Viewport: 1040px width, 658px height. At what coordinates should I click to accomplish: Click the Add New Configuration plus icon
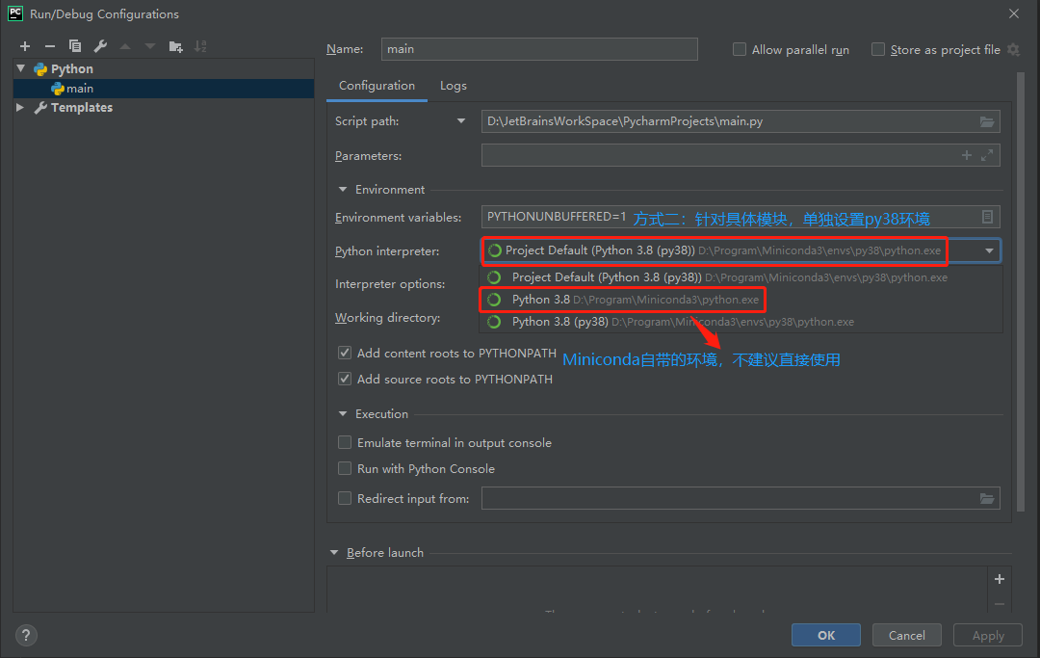25,46
